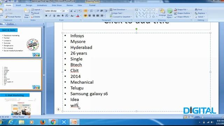
Task: Click the Format Painter button
Action: (x=13, y=17)
